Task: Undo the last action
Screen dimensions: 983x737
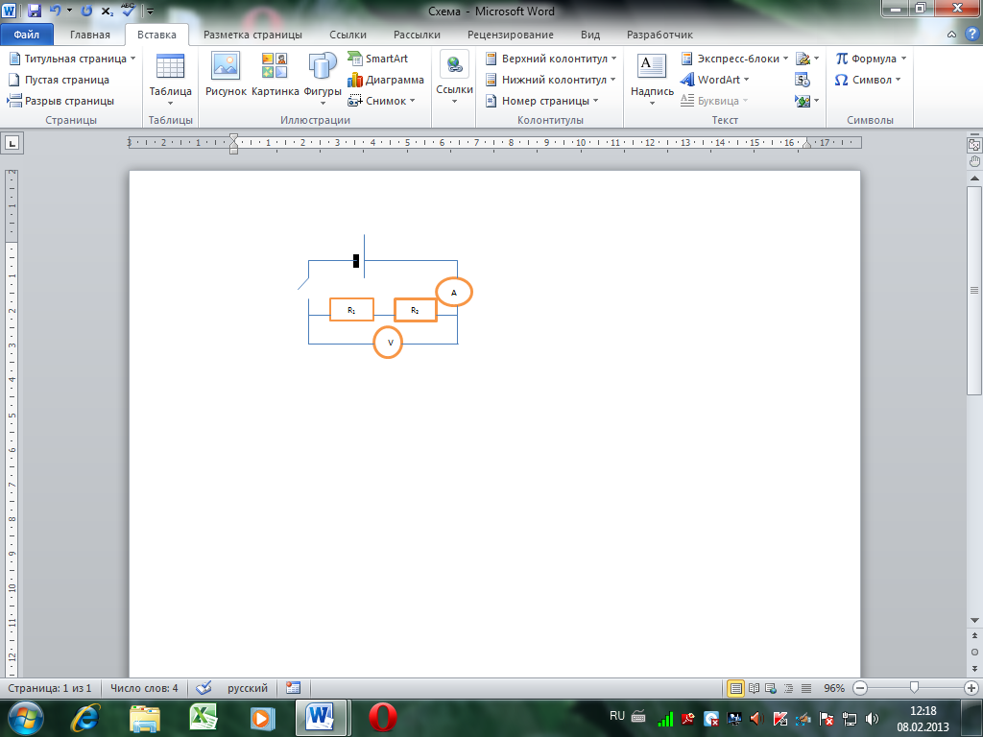Action: click(56, 12)
